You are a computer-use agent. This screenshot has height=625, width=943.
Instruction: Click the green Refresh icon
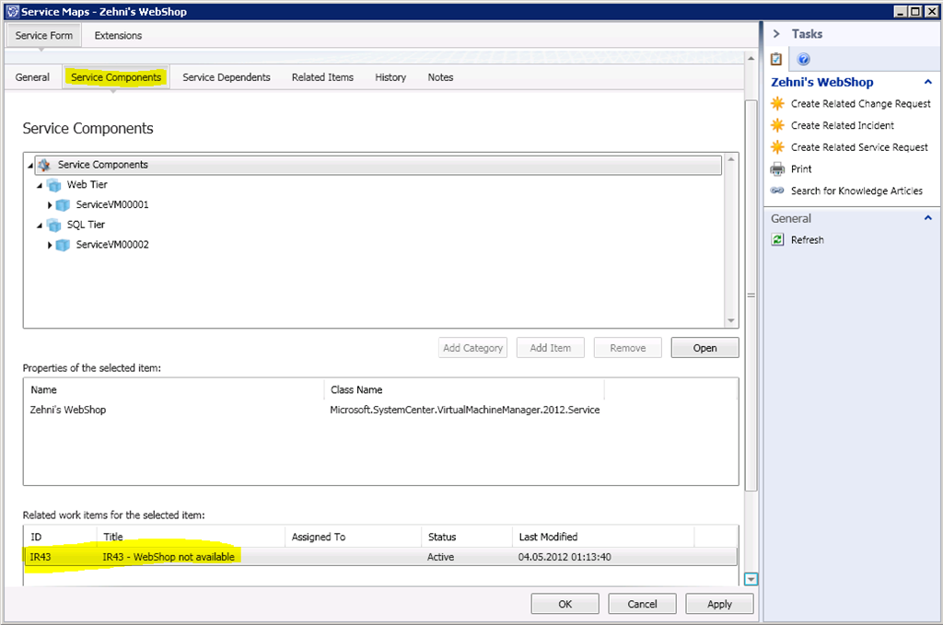click(777, 240)
